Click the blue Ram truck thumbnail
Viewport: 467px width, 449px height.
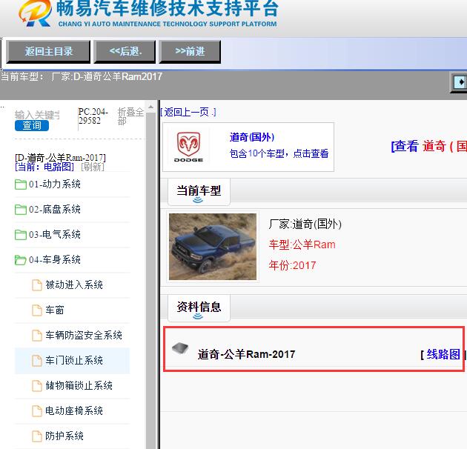click(x=213, y=247)
